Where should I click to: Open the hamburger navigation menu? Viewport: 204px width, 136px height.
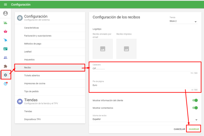tap(5, 5)
